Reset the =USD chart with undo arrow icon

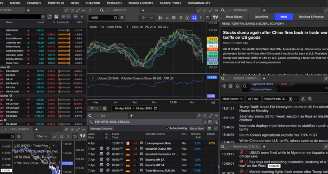[x=208, y=18]
